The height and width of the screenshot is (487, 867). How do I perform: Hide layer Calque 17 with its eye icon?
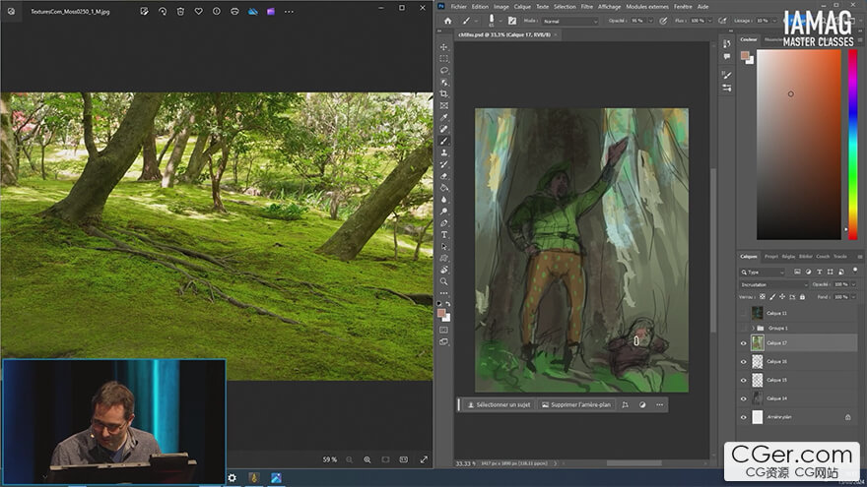744,342
